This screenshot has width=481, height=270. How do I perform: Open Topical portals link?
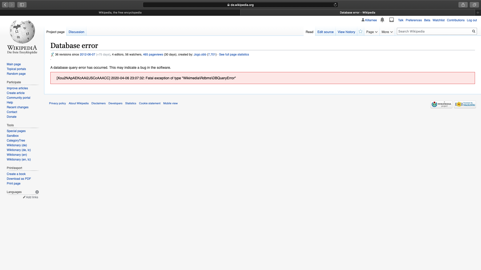[x=16, y=69]
